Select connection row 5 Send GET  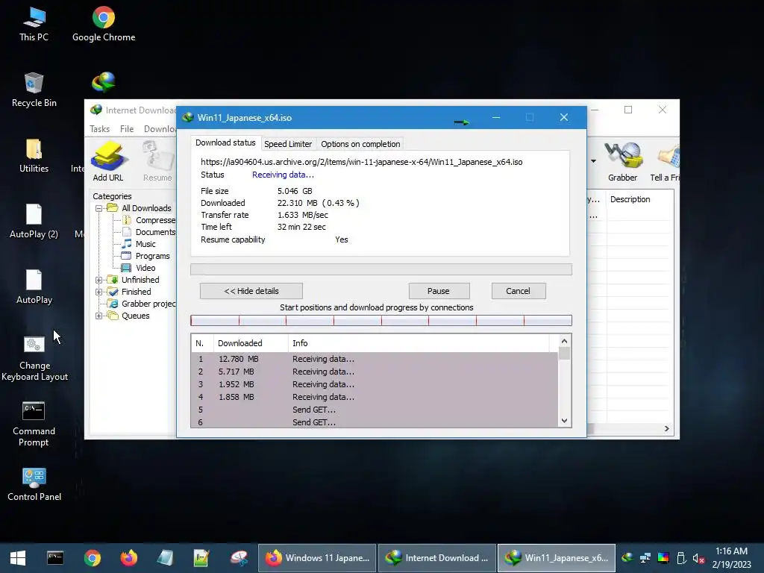[375, 410]
